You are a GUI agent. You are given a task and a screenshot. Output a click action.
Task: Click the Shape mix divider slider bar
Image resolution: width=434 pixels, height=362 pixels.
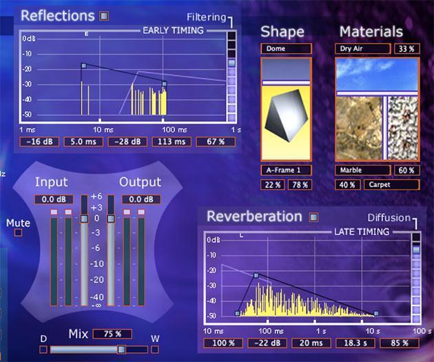tap(286, 83)
